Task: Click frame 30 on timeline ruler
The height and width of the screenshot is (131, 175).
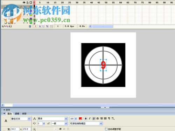Action: click(77, 2)
